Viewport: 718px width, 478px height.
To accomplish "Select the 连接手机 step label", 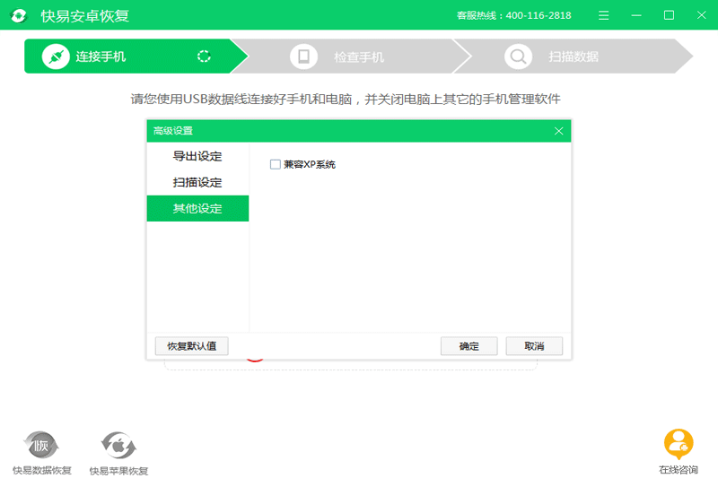I will coord(101,56).
